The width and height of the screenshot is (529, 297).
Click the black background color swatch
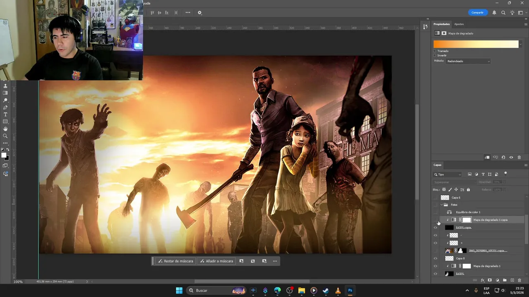[7, 158]
